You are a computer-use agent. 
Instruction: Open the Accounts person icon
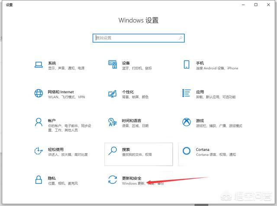[39, 122]
